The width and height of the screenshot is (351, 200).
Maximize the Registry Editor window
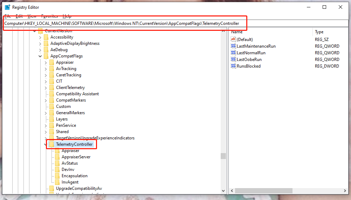(x=324, y=7)
